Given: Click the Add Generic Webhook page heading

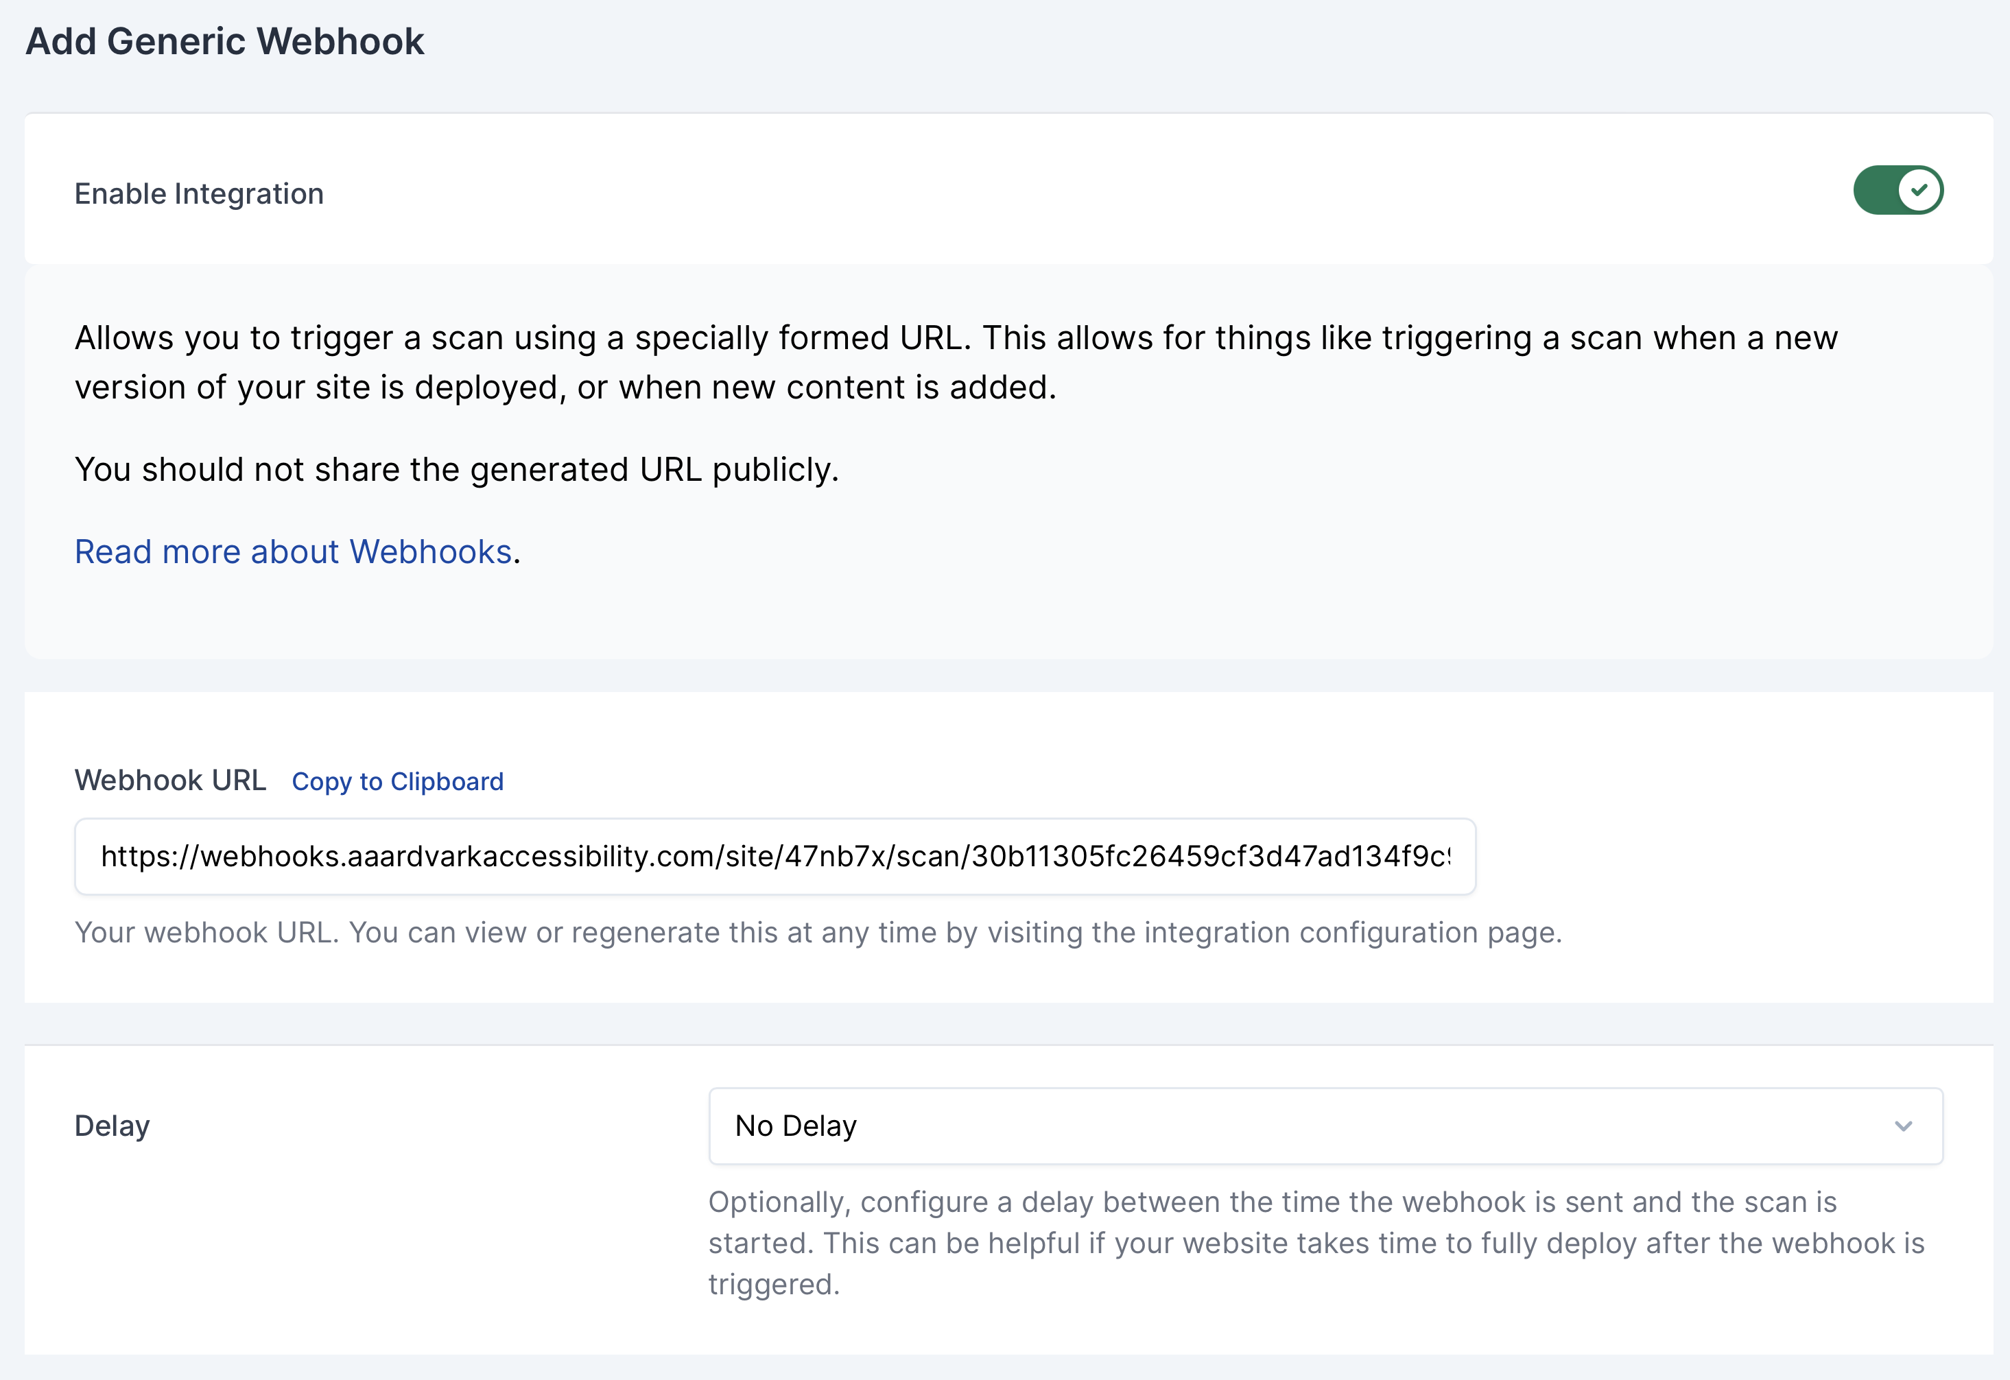Looking at the screenshot, I should click(225, 42).
